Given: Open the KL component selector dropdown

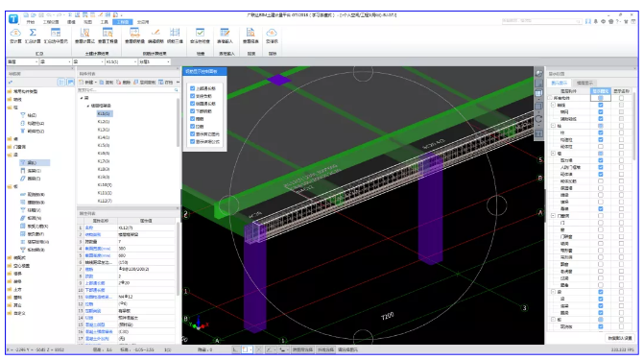Looking at the screenshot, I should (x=121, y=61).
